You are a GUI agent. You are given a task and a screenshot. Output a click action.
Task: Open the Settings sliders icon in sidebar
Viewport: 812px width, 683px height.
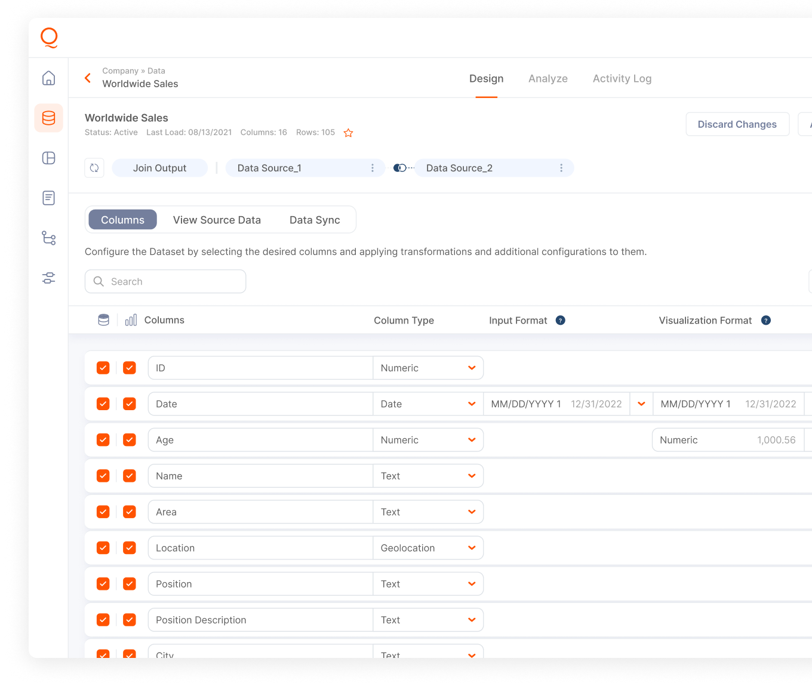pyautogui.click(x=48, y=278)
